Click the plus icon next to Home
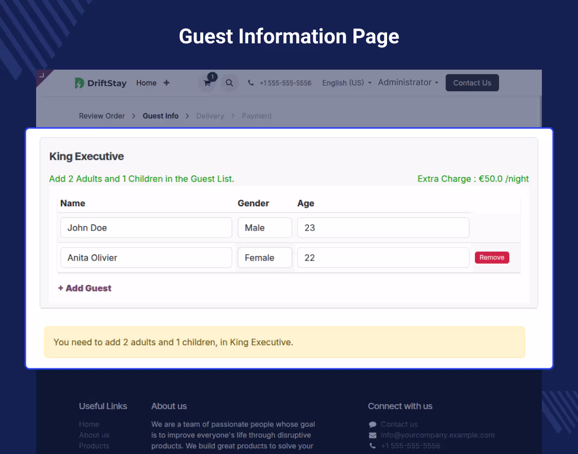 point(167,83)
